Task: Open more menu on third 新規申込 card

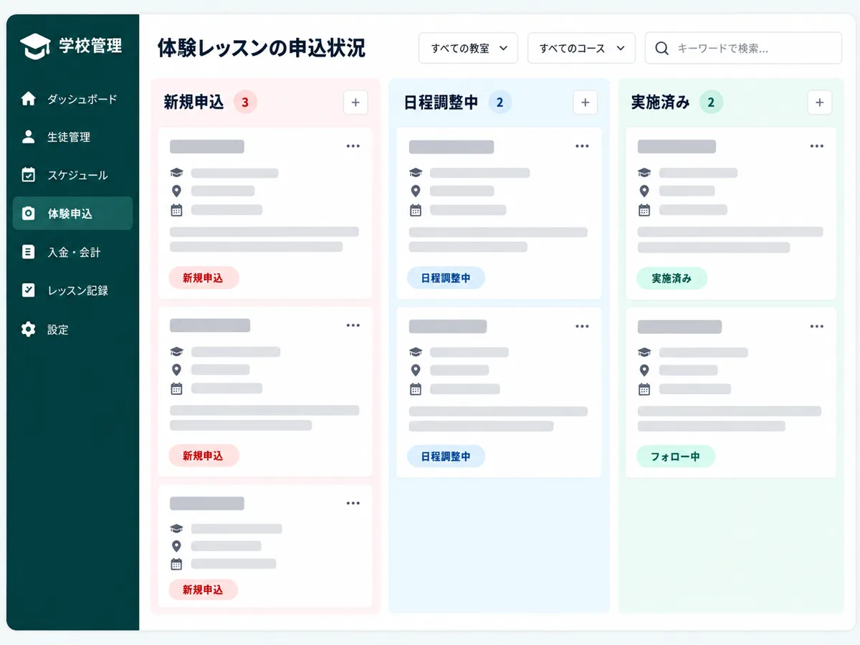Action: click(x=353, y=503)
